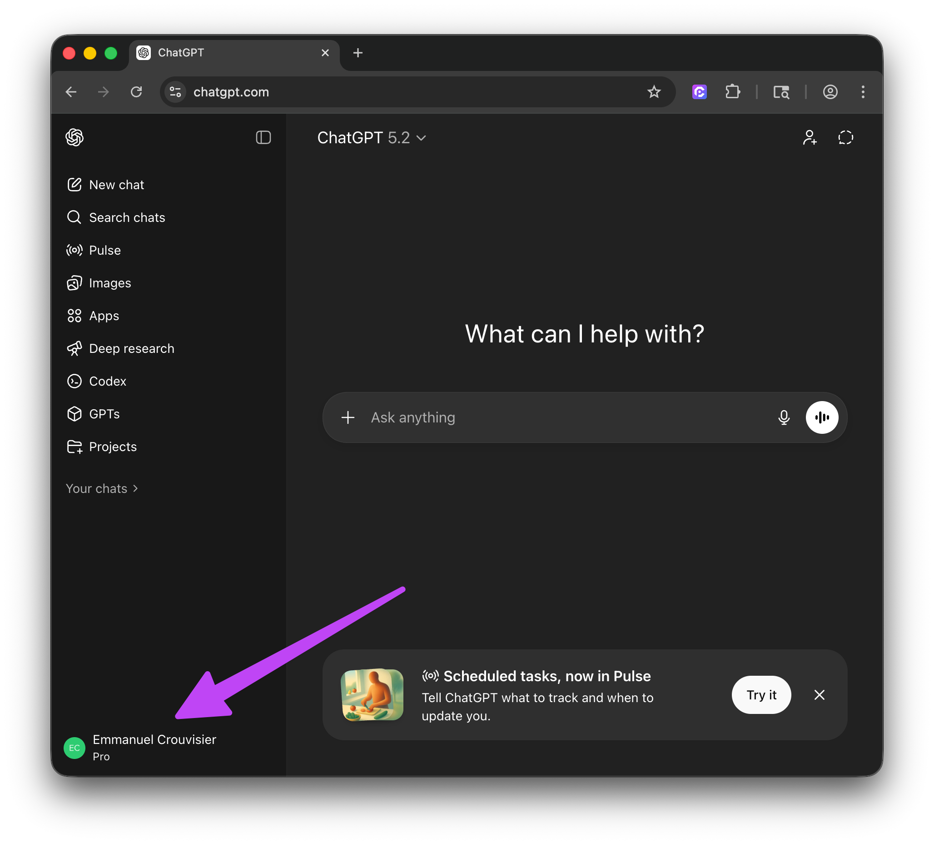Select Deep research in the sidebar
934x844 pixels.
click(x=131, y=349)
